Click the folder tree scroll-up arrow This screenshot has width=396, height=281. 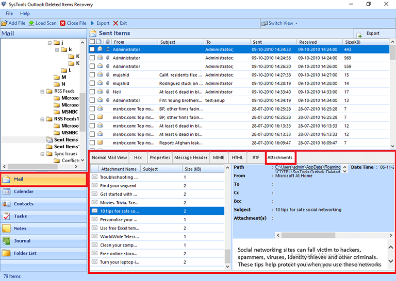point(82,43)
